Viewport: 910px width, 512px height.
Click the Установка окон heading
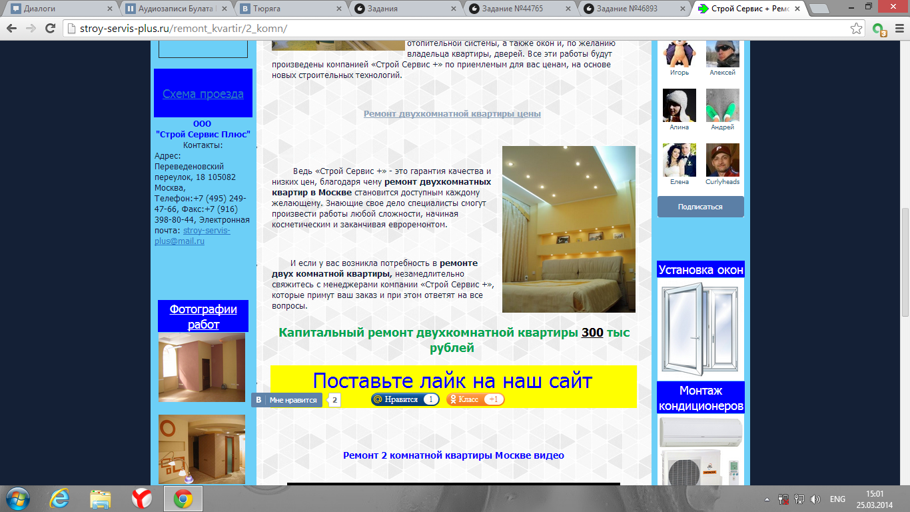pos(701,270)
